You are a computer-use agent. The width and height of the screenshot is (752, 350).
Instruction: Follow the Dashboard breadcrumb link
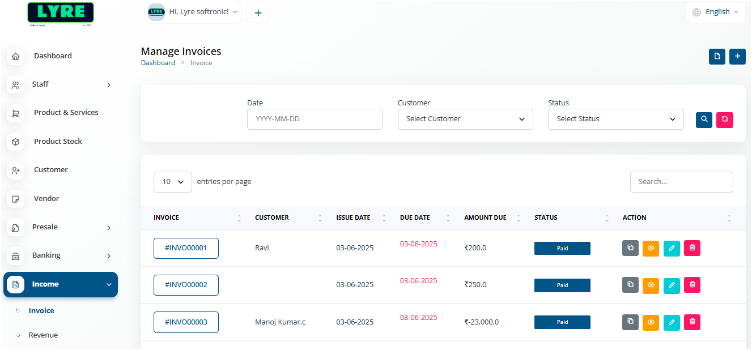click(158, 62)
